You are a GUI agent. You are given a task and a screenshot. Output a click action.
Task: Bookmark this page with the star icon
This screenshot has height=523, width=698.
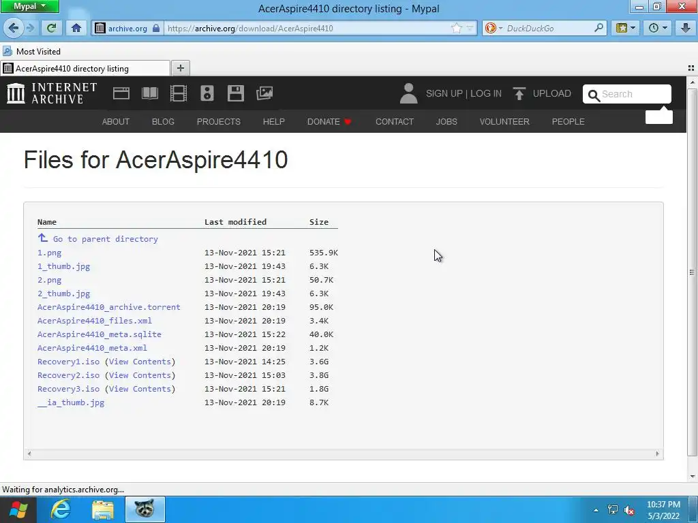coord(456,28)
